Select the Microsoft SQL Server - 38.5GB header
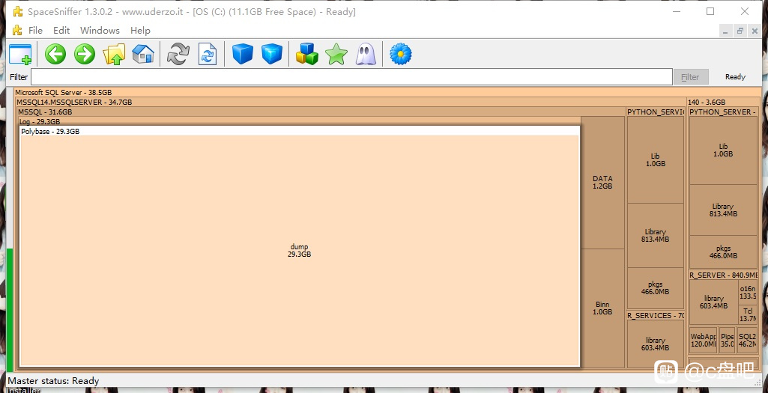Viewport: 768px width, 393px height. 387,92
